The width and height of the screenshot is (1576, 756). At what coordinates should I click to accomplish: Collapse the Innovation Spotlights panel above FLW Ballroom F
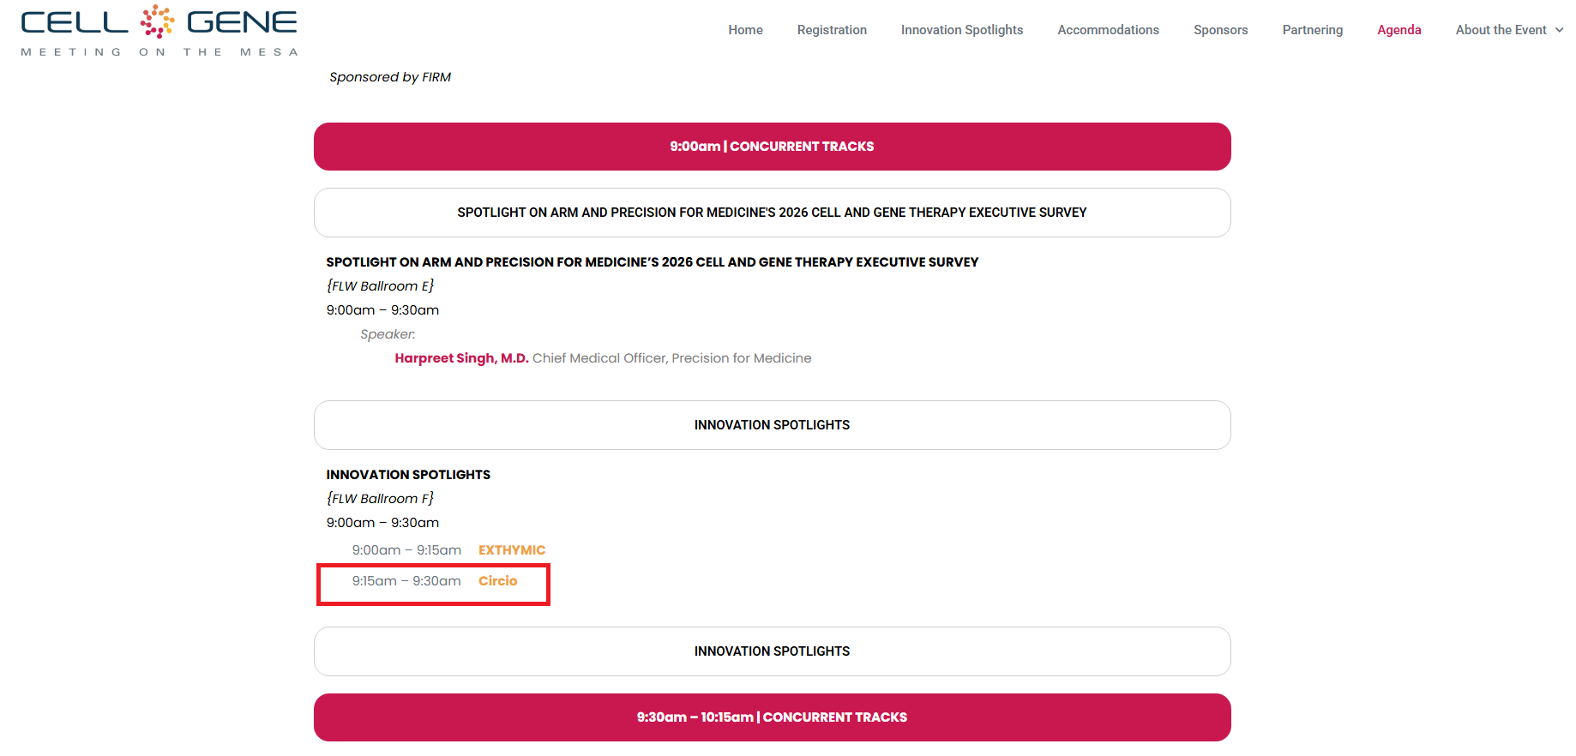(x=772, y=425)
